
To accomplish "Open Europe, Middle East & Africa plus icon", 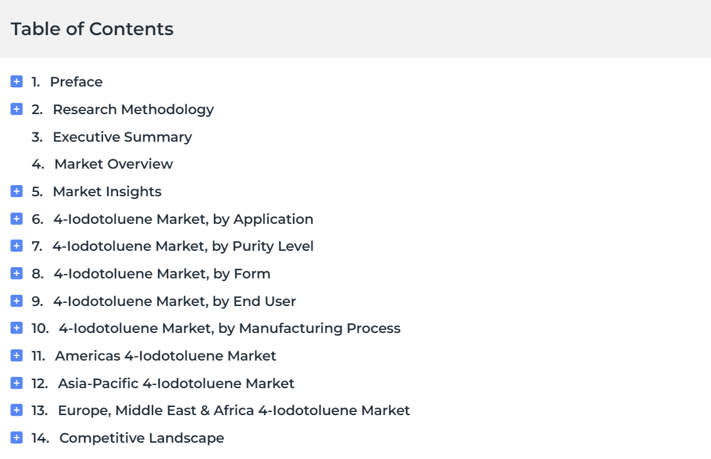I will point(16,411).
